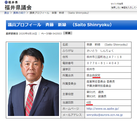Image resolution: width=137 pixels, height=128 pixels.
Task: Go to 議会 breadcrumb link
Action: pyautogui.click(x=7, y=13)
